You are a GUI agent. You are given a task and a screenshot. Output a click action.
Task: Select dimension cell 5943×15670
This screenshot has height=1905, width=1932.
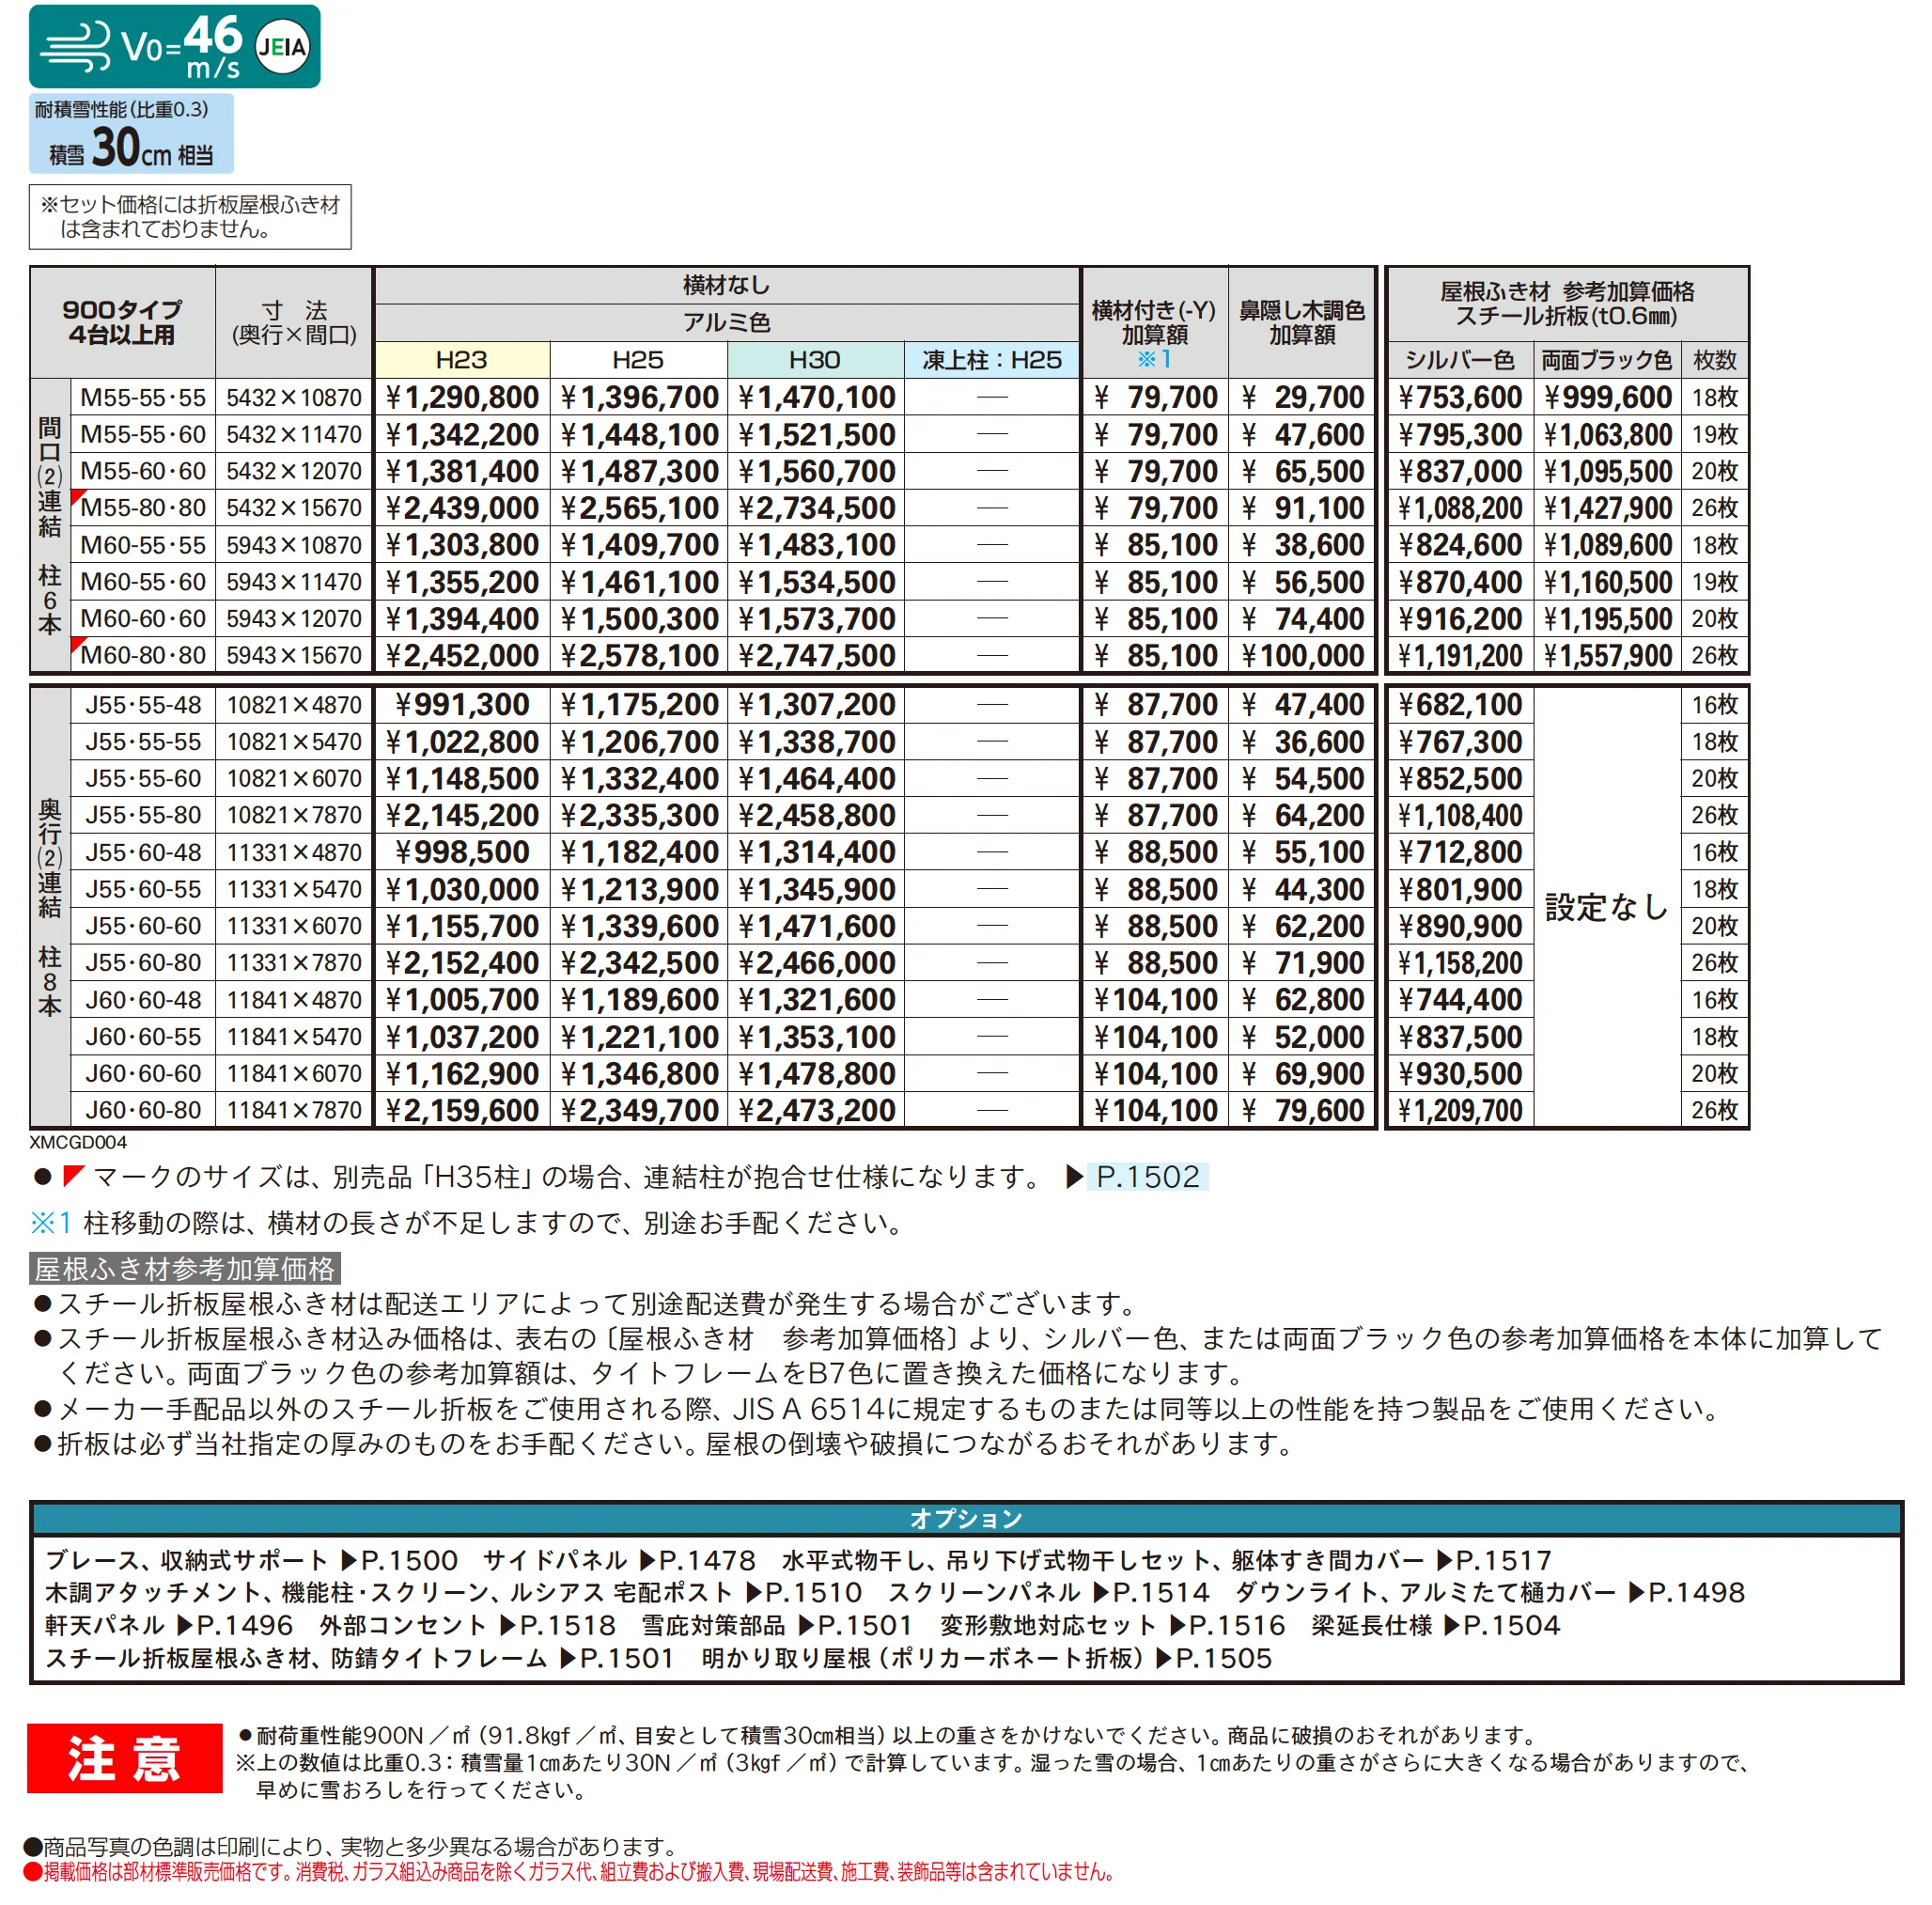tap(294, 655)
